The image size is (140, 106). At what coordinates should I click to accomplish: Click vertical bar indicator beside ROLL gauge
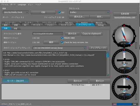[x=136, y=70]
